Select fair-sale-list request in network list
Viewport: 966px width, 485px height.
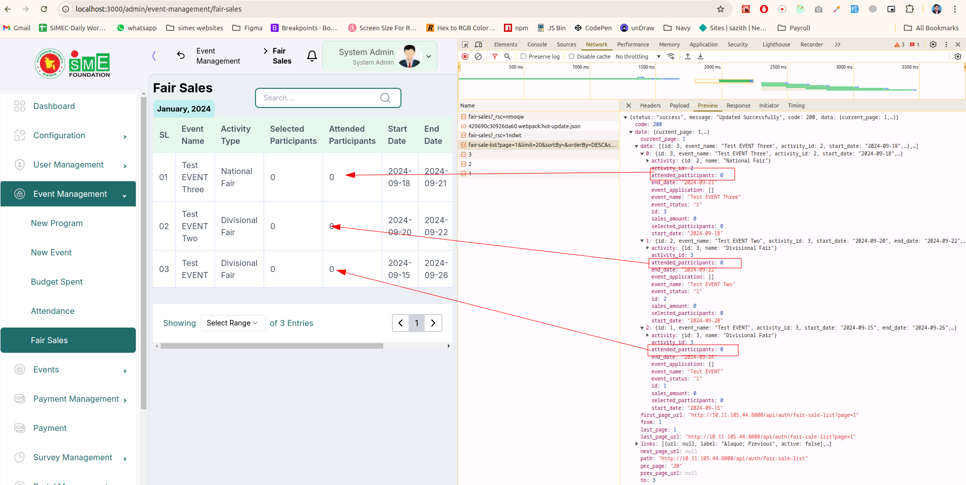(538, 145)
